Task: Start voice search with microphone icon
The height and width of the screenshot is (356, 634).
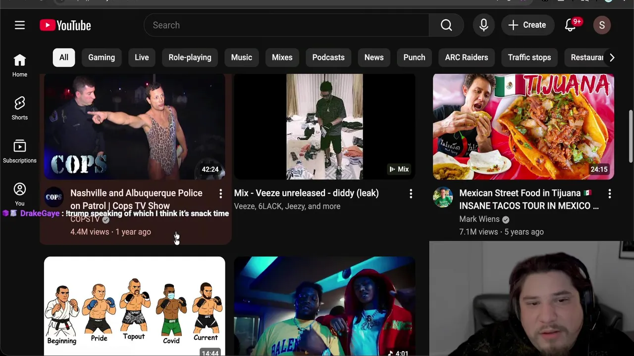Action: tap(484, 25)
